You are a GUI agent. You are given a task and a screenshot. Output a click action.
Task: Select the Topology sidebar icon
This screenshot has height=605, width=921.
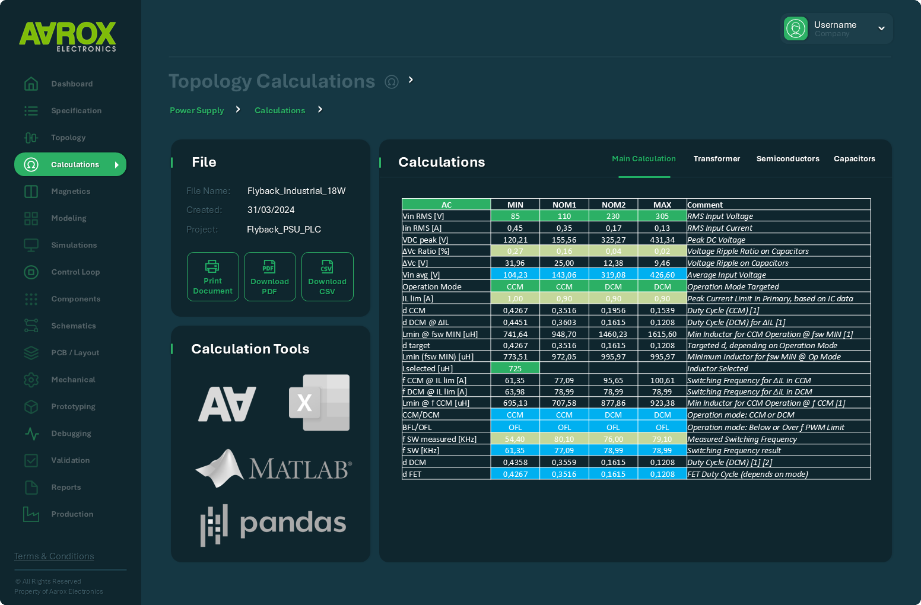click(x=31, y=137)
